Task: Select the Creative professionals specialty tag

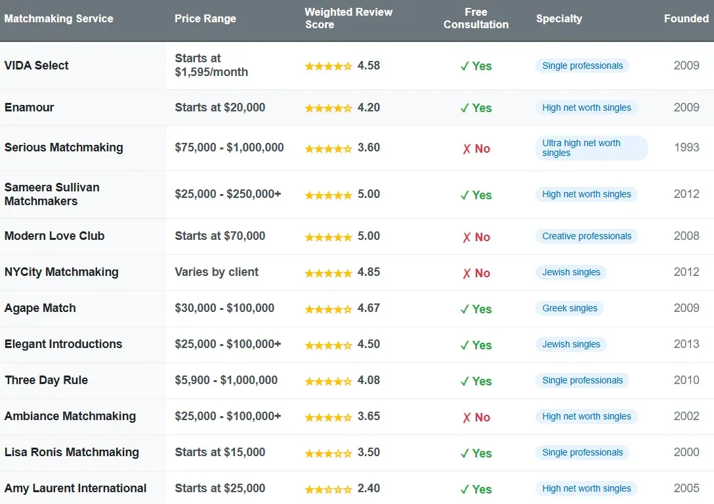Action: [587, 237]
